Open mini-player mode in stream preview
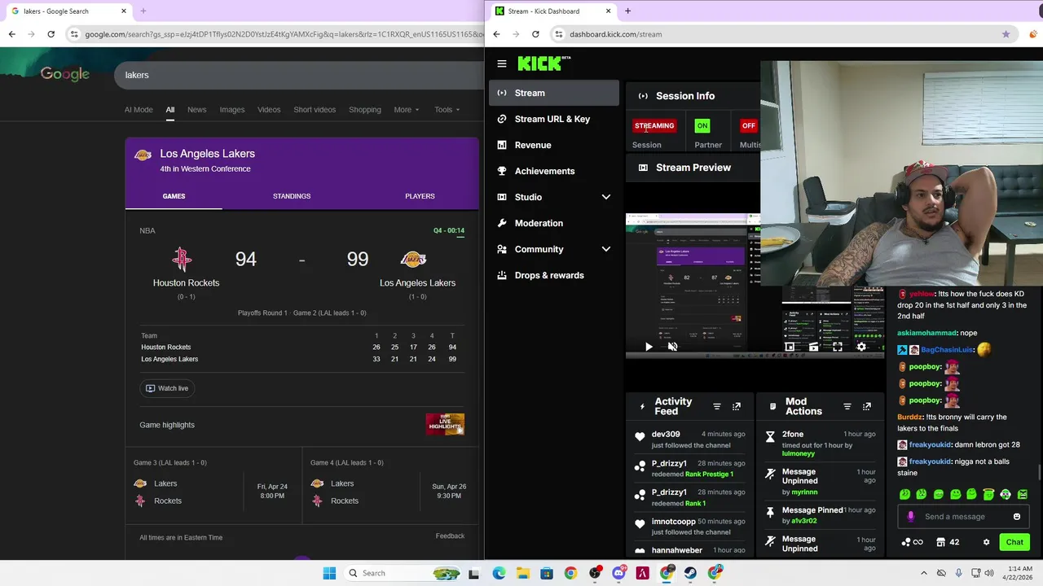 tap(790, 347)
